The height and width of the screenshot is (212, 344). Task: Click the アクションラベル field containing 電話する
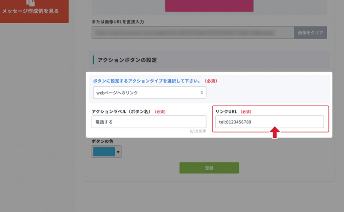[149, 122]
